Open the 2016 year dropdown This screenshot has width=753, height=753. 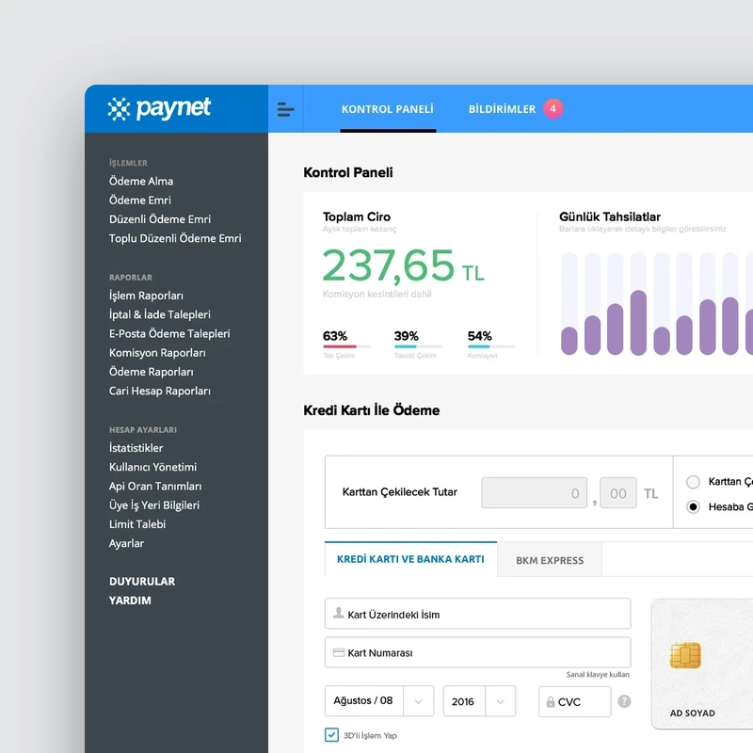tap(479, 701)
